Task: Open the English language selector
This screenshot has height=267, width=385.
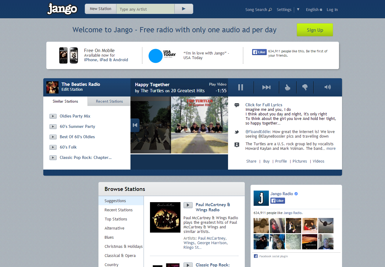Action: pyautogui.click(x=314, y=9)
